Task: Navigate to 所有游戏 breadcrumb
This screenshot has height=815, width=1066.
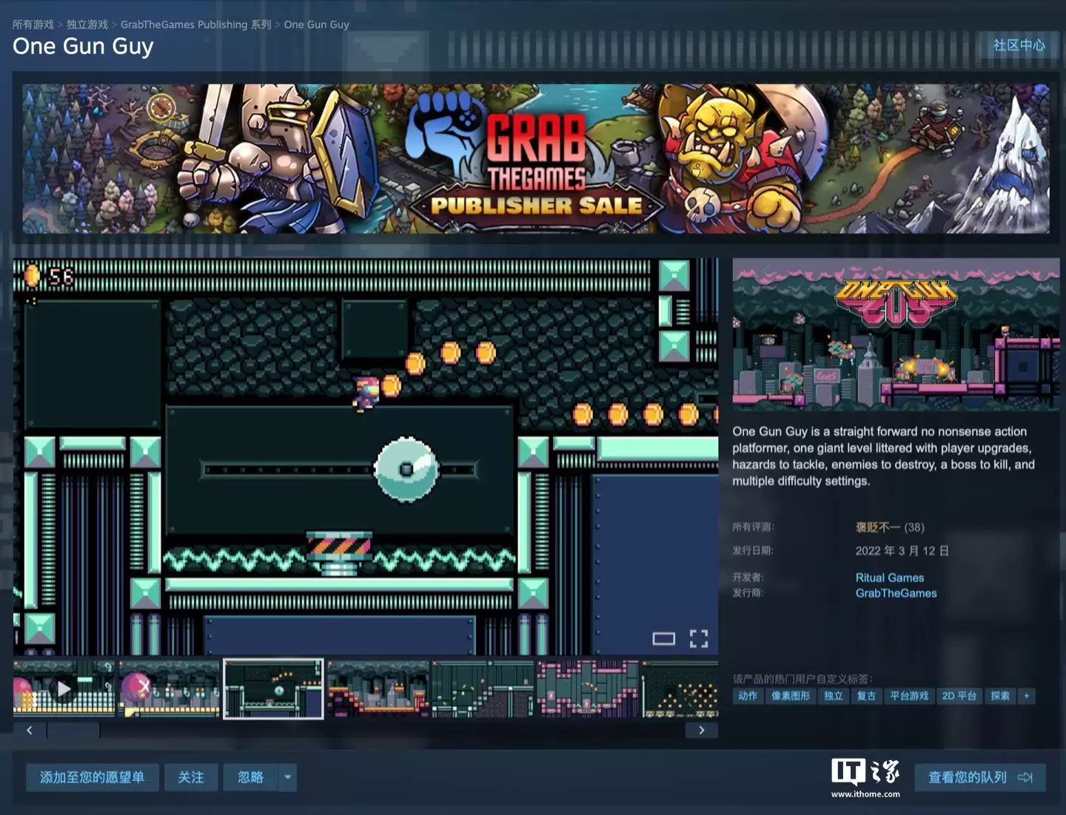Action: pyautogui.click(x=31, y=24)
